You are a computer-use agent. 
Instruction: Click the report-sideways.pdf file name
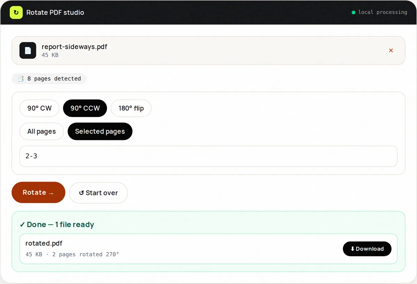point(74,47)
